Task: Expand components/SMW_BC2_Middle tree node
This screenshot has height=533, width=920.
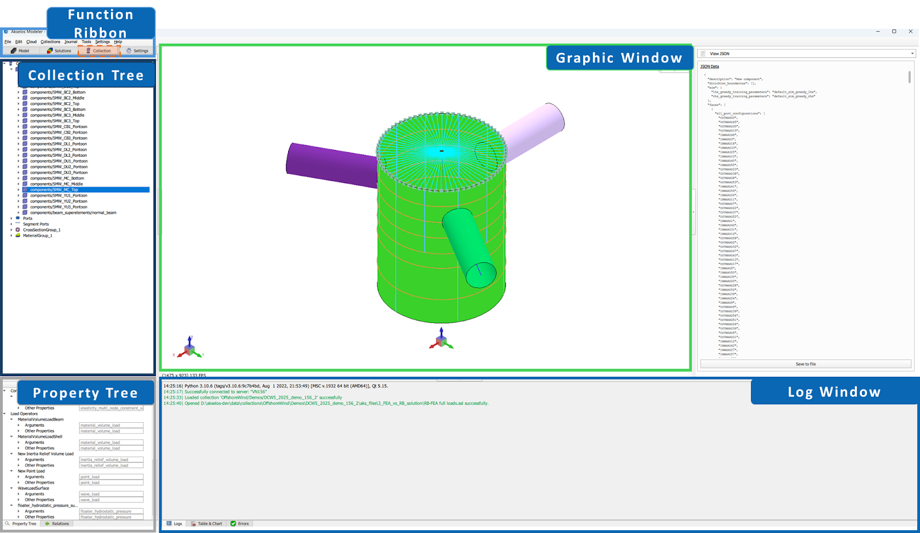Action: pos(18,98)
